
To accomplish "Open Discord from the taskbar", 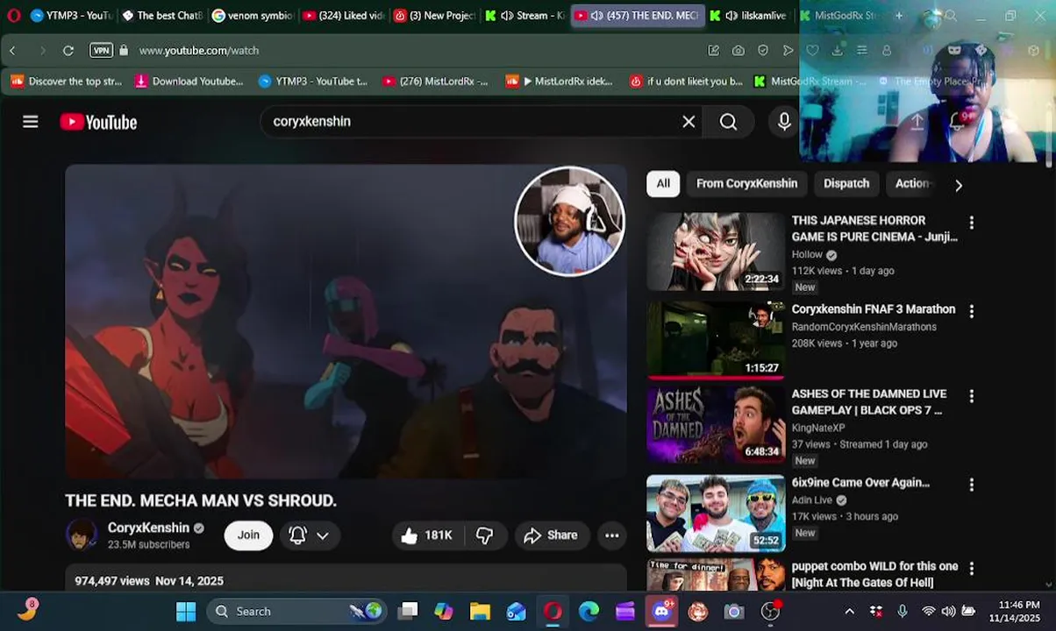I will [x=661, y=612].
